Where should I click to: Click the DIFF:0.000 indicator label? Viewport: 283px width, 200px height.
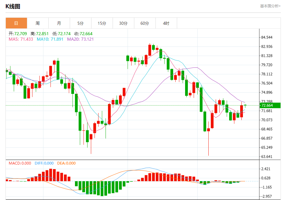(44, 163)
